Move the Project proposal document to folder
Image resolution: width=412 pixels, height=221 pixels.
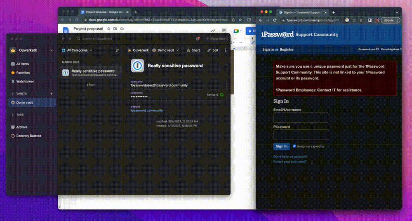coord(115,28)
